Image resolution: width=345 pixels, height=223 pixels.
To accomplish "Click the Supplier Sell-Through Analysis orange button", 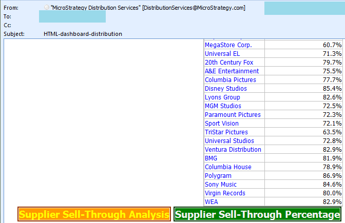I will [94, 214].
